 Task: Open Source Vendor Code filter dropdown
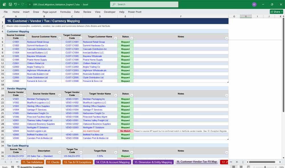[x=25, y=95]
